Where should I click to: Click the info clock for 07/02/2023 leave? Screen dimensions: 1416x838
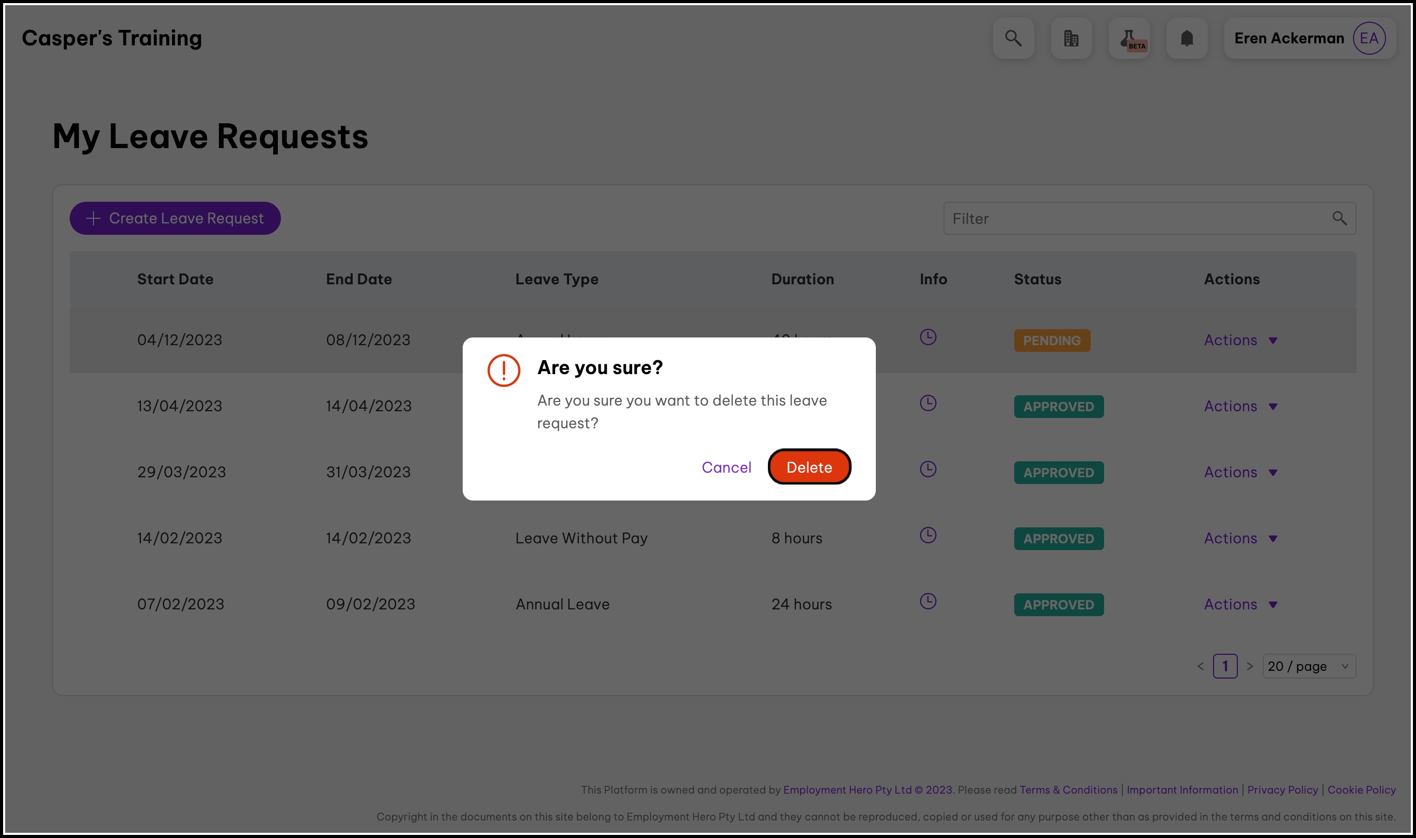[928, 601]
